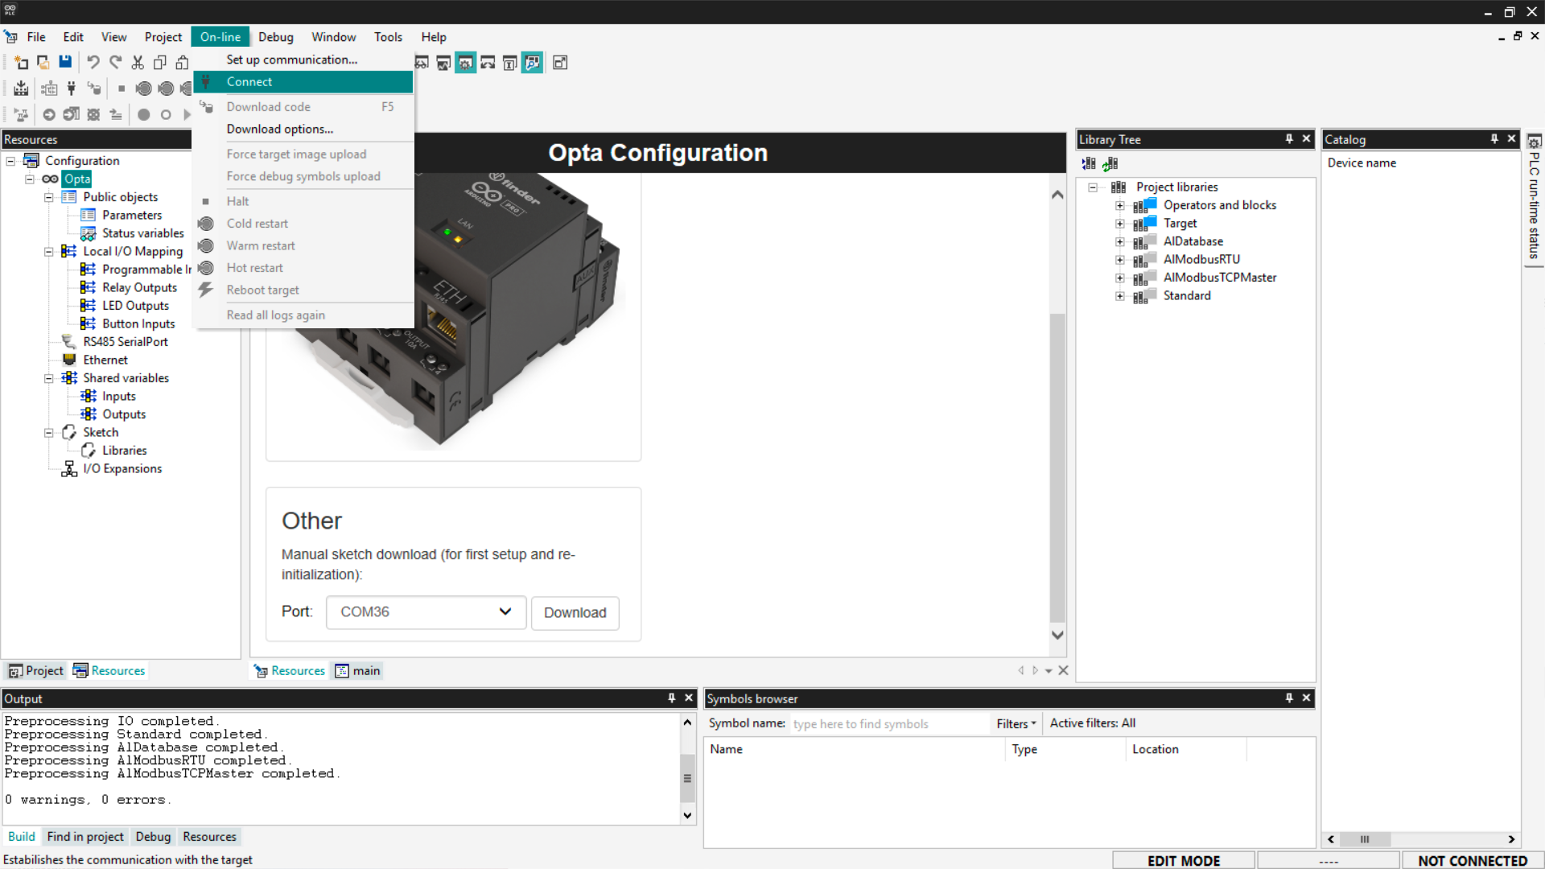Click the Catalog horizontal scrollbar thumb
The image size is (1545, 869).
point(1364,839)
